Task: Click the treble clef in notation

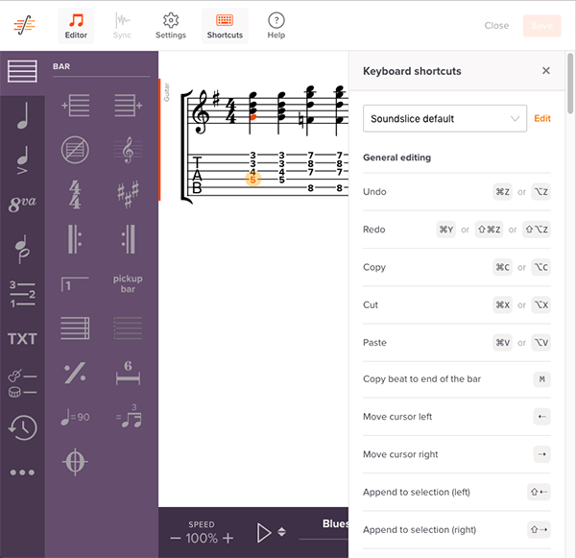Action: coord(202,112)
